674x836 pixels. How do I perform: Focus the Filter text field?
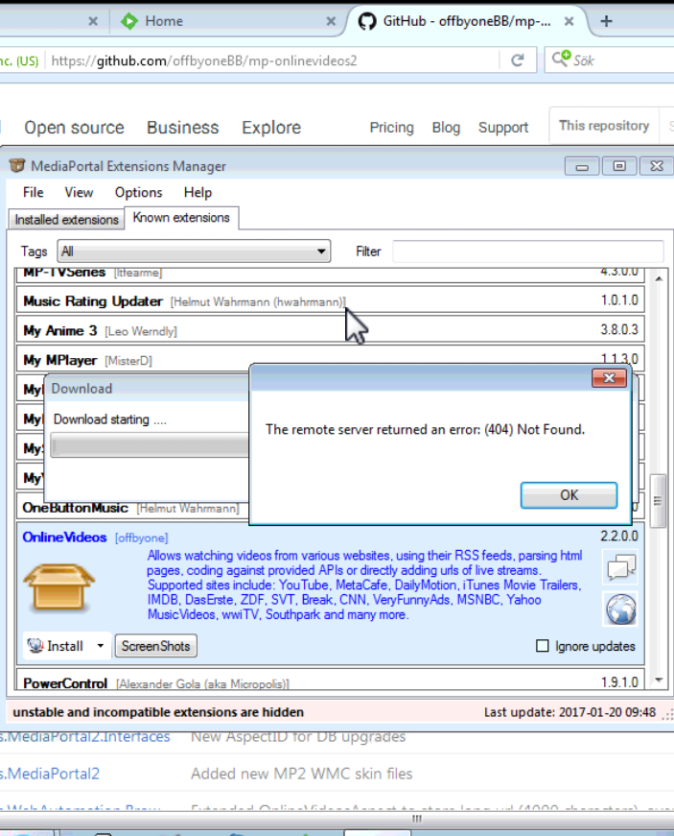click(x=528, y=251)
